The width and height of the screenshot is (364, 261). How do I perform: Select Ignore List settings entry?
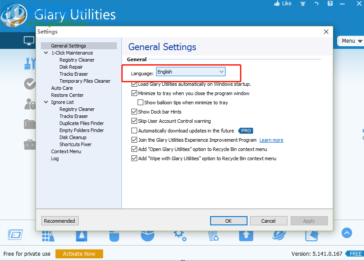[62, 102]
